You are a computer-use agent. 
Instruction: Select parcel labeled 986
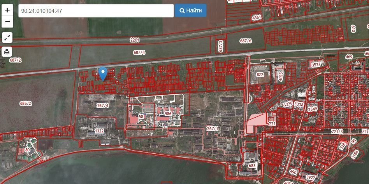(x=168, y=114)
